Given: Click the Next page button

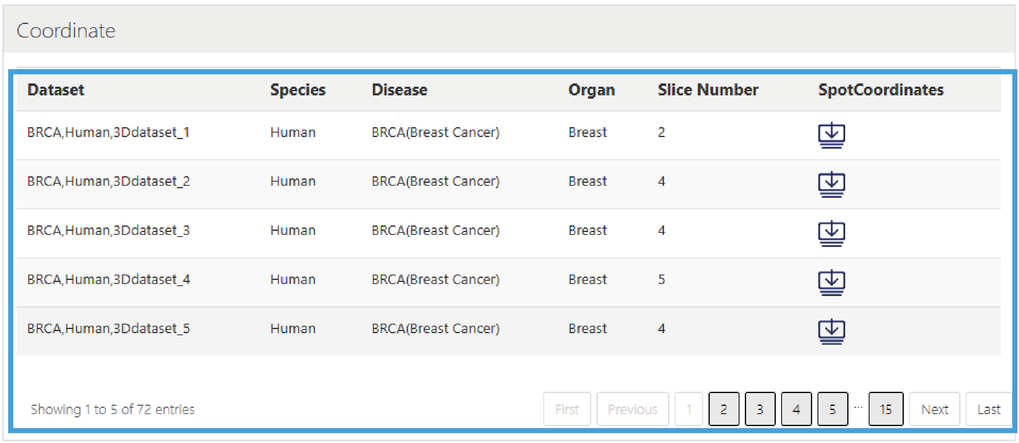Looking at the screenshot, I should [934, 409].
